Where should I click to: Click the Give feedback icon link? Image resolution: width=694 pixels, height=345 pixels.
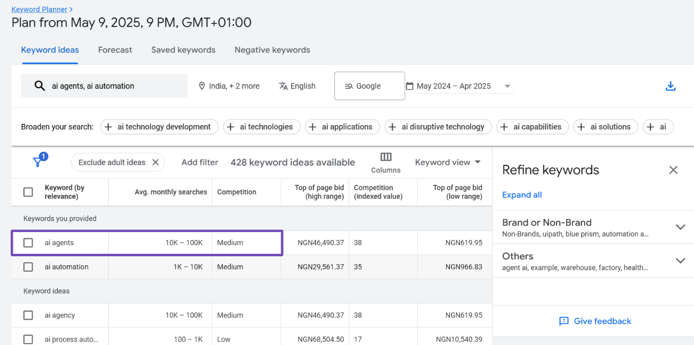tap(564, 321)
